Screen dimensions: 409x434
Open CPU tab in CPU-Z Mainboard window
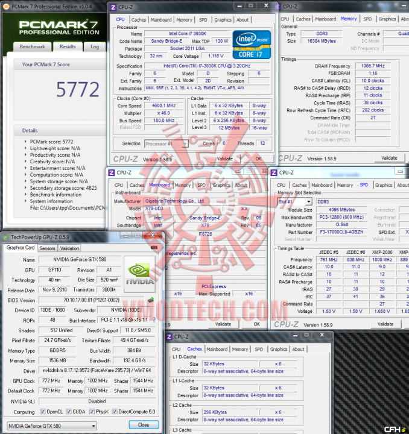[119, 185]
